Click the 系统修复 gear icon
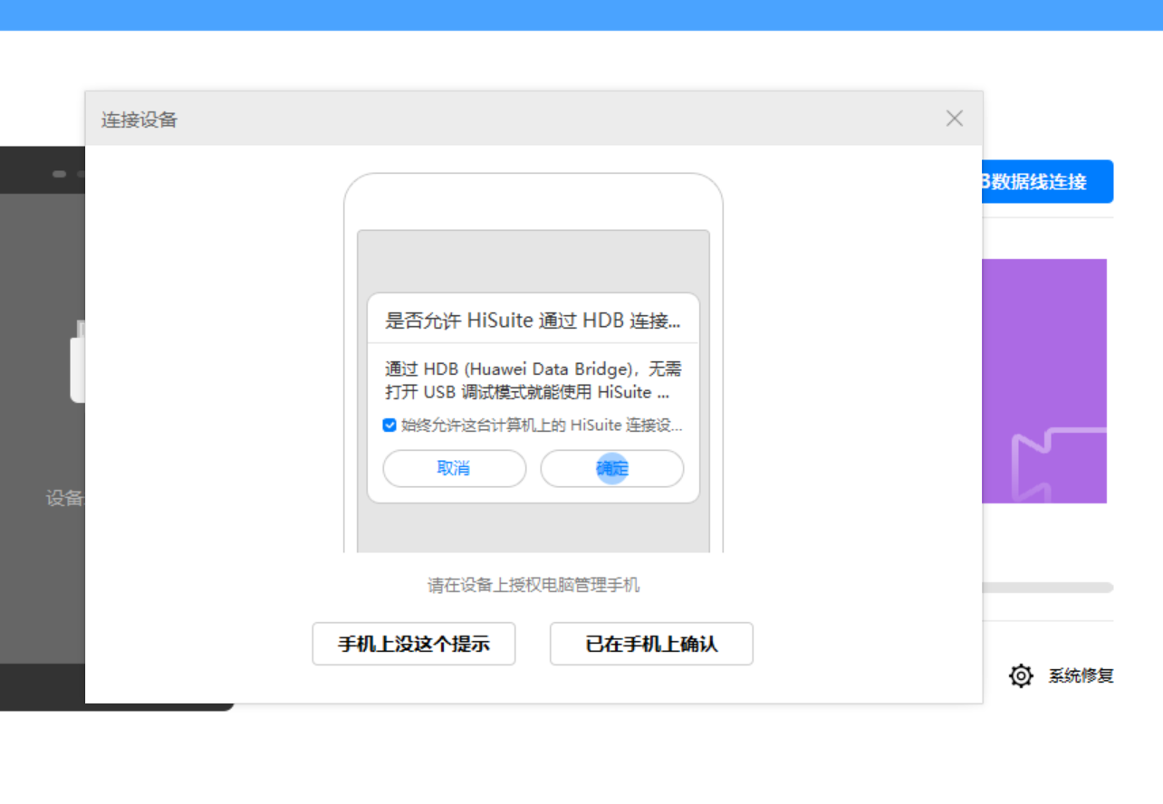 click(1021, 675)
